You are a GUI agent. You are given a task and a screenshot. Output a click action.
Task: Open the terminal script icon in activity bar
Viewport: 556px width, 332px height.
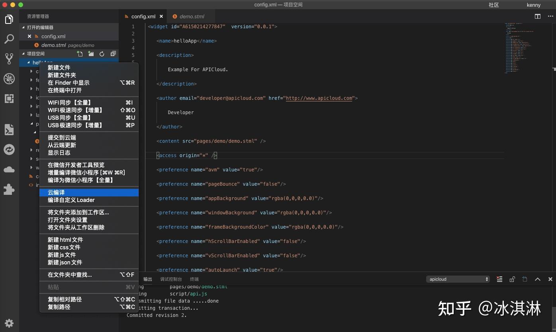9,130
